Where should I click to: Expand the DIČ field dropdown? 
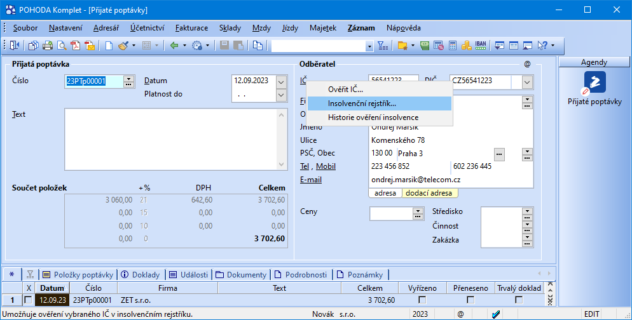tap(527, 82)
